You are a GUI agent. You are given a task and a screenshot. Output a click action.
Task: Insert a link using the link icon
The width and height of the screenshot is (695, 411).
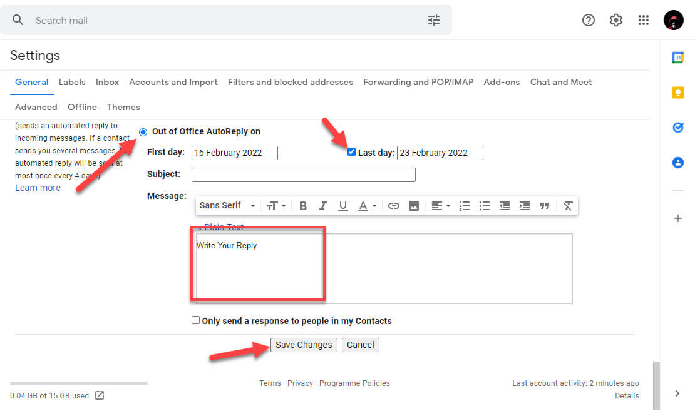394,206
